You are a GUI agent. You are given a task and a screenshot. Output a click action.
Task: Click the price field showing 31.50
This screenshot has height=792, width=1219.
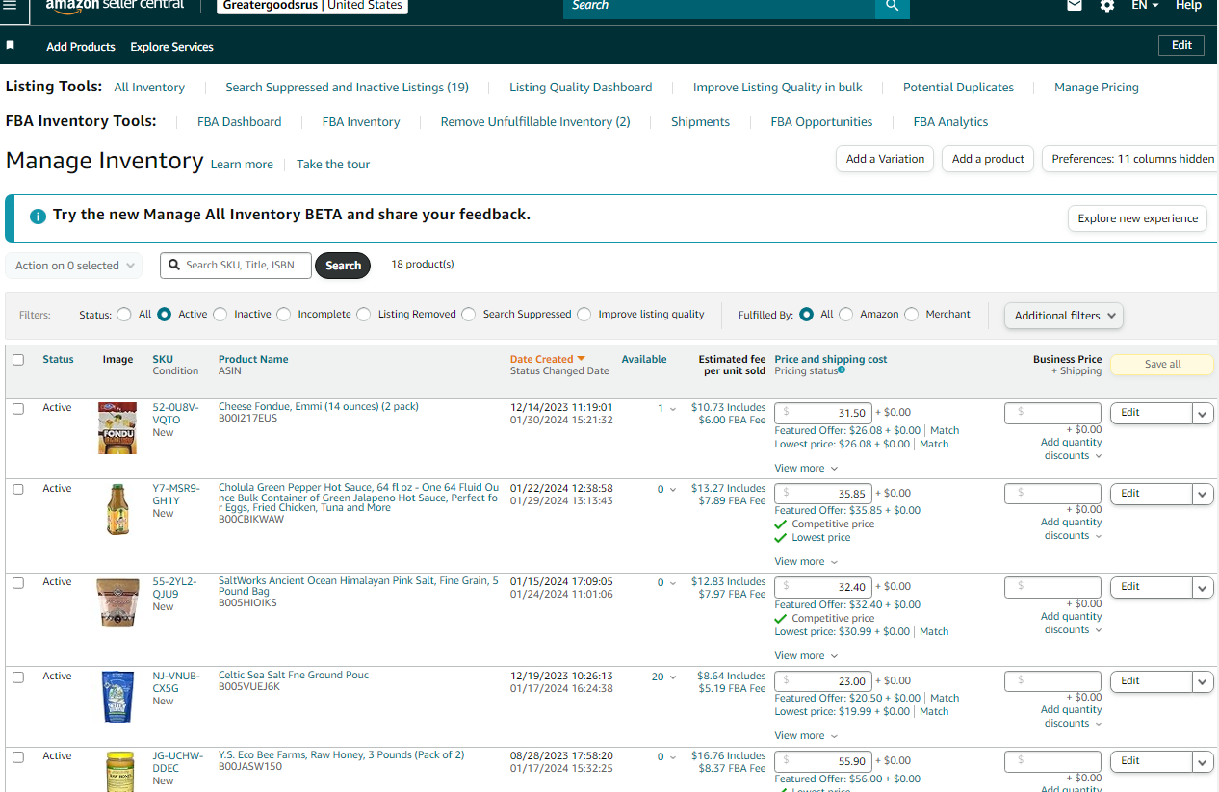point(823,413)
